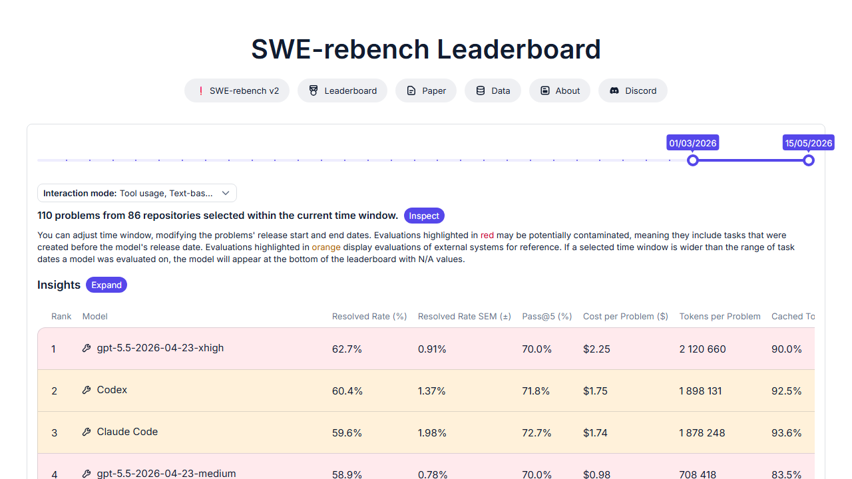Click the 71.8% Pass@5 value
The width and height of the screenshot is (852, 479).
(536, 391)
